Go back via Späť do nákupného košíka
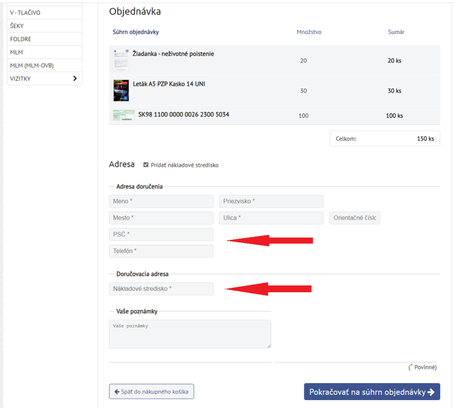The height and width of the screenshot is (408, 454). (152, 392)
